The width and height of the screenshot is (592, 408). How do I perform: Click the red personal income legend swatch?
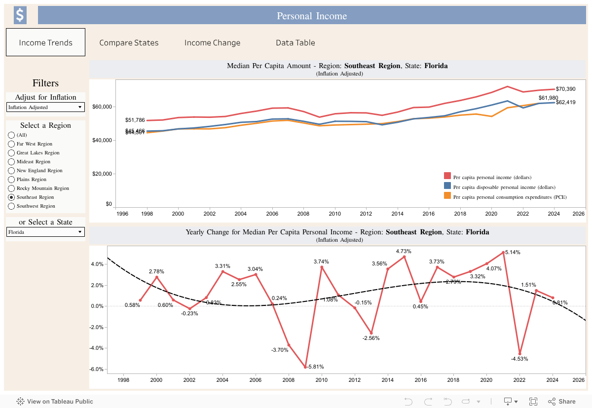(447, 177)
